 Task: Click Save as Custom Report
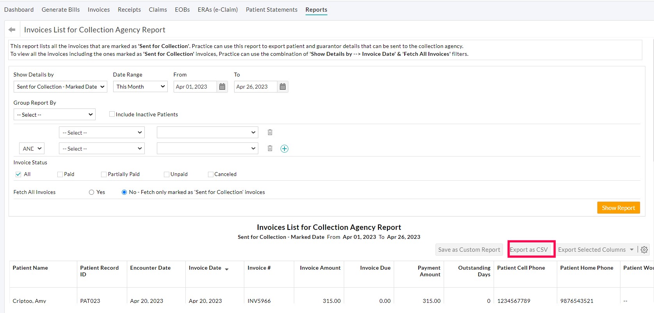click(469, 250)
